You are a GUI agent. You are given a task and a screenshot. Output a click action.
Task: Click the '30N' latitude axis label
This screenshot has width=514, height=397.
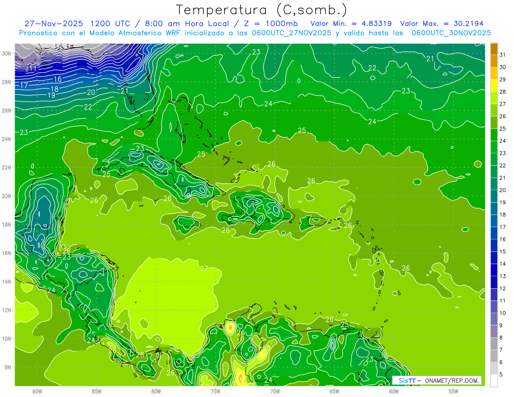[7, 54]
